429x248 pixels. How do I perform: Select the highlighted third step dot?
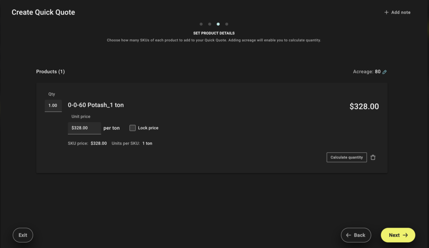click(218, 24)
